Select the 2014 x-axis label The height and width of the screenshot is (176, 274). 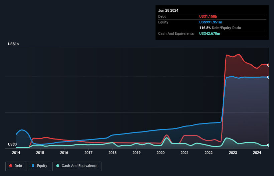[16, 153]
